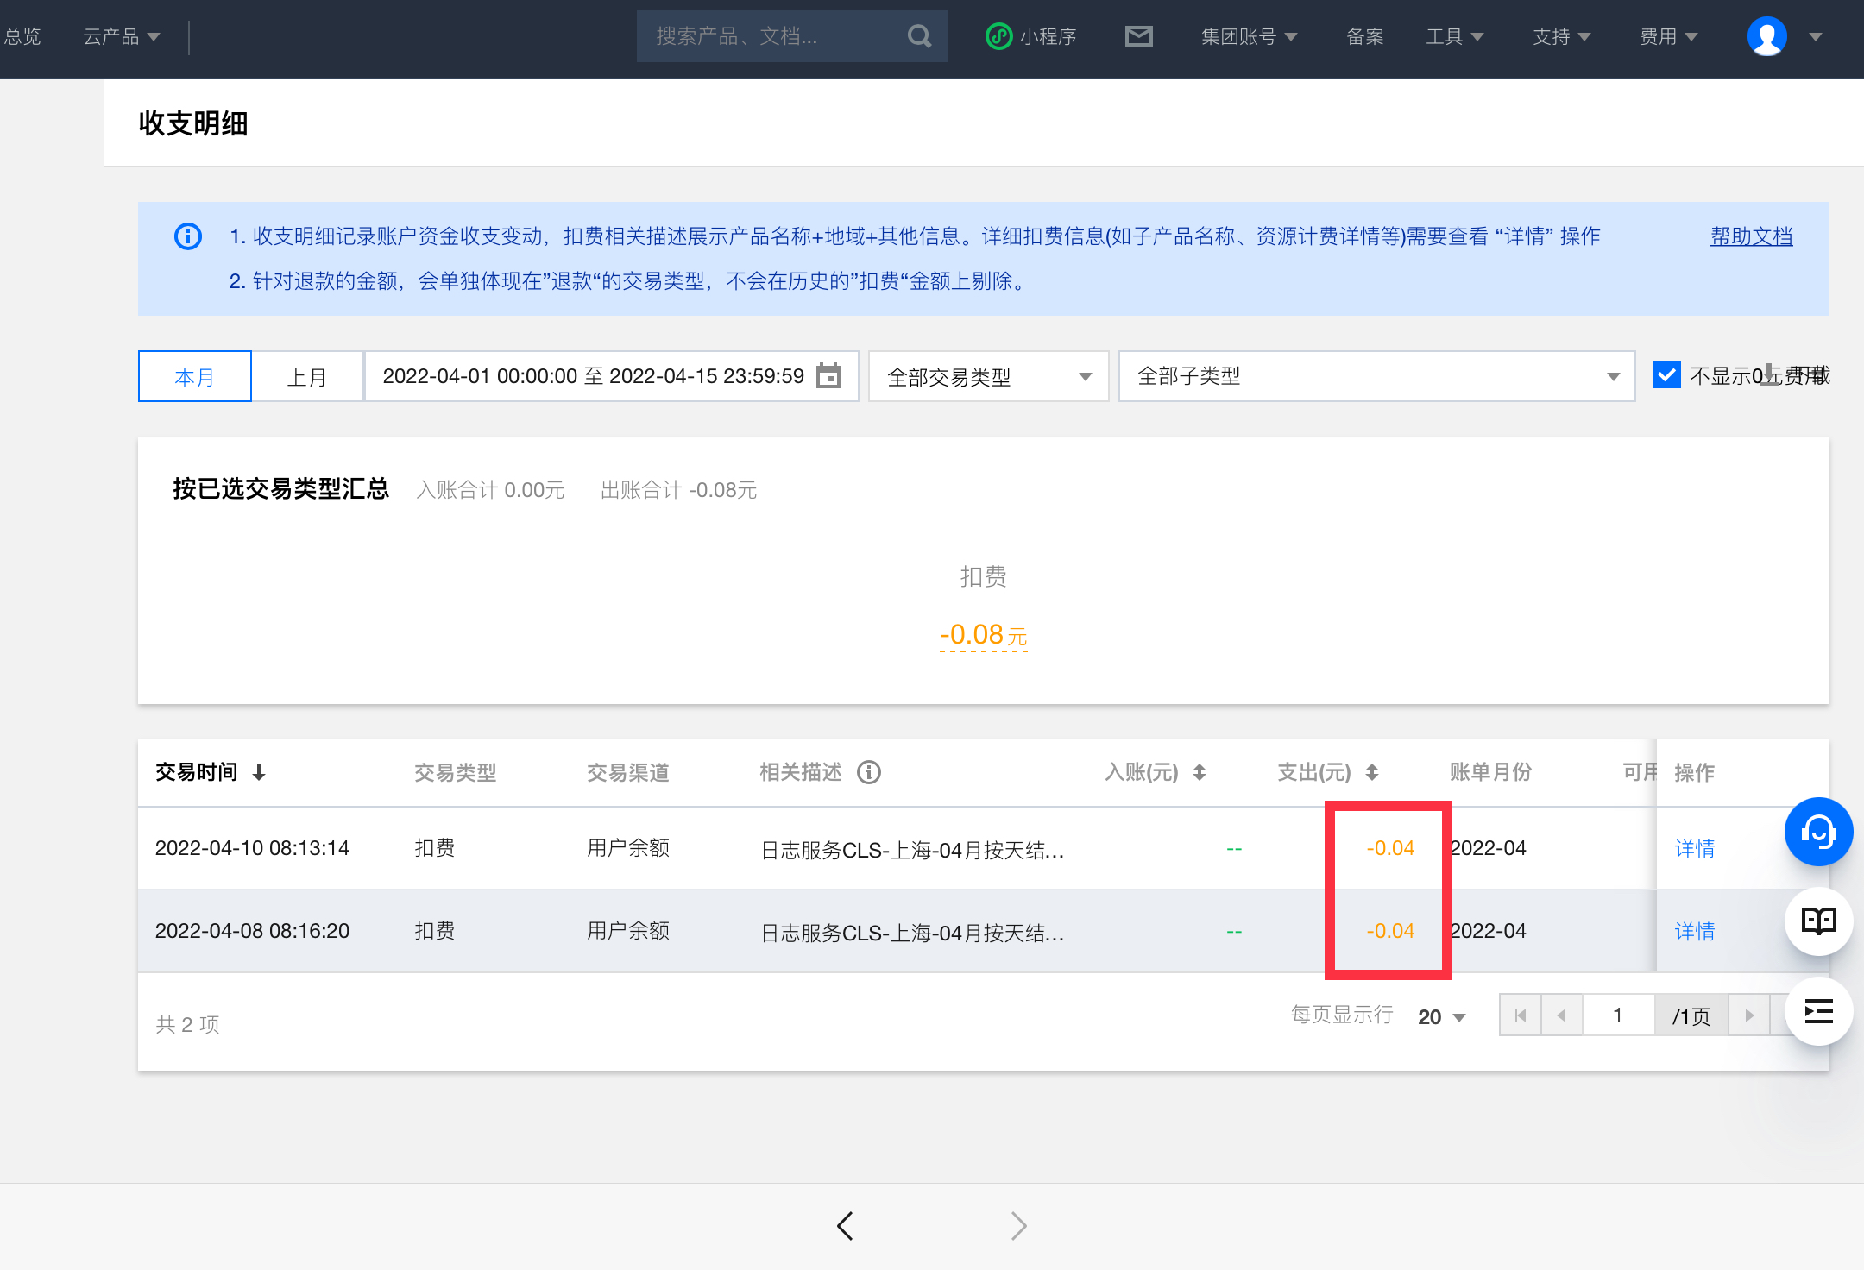
Task: Click the info icon beside 相关描述 column
Action: (869, 772)
